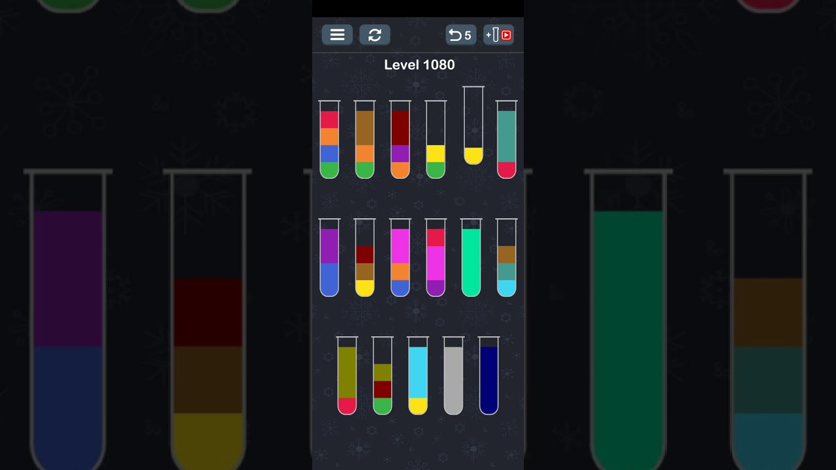The image size is (836, 470).
Task: Select the tube with cyan over yellow
Action: 418,376
